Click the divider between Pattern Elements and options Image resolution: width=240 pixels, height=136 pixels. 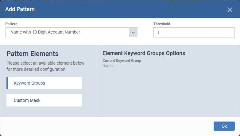pos(96,81)
